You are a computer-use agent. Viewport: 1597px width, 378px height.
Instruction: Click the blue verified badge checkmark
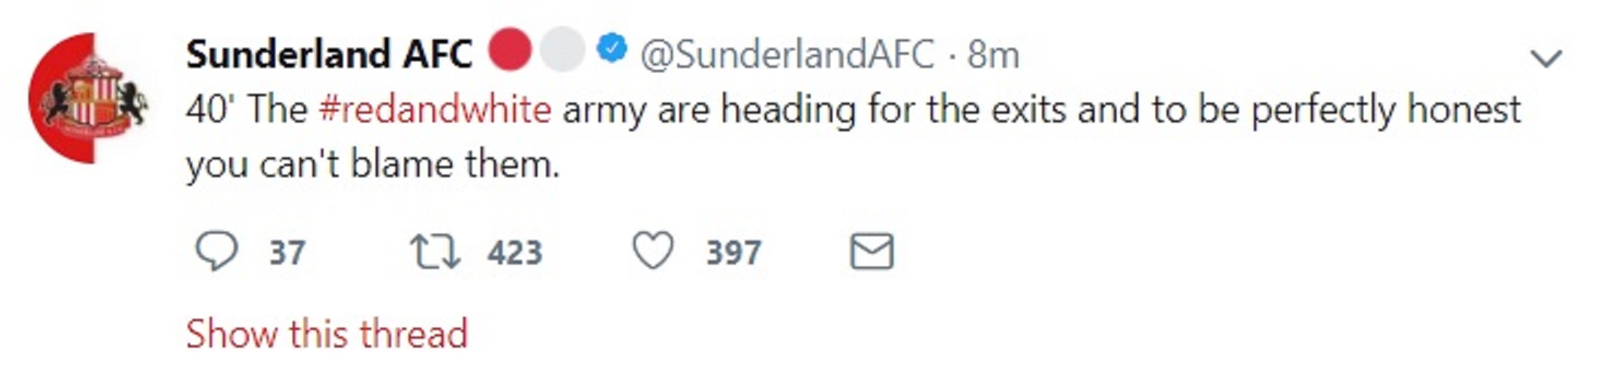(x=612, y=49)
